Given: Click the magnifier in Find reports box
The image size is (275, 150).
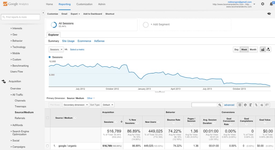Looking at the screenshot, I should [x=4, y=17].
